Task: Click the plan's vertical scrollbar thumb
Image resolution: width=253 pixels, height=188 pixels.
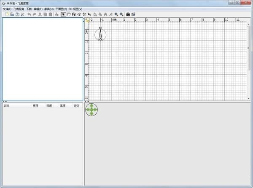Action: tap(248, 48)
